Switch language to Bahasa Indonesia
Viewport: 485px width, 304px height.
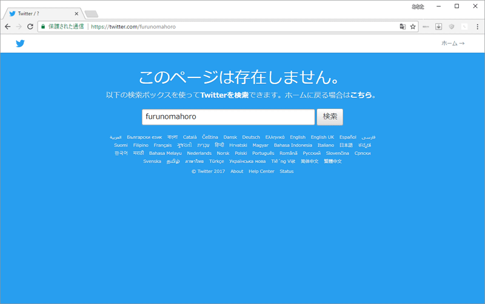(x=293, y=145)
